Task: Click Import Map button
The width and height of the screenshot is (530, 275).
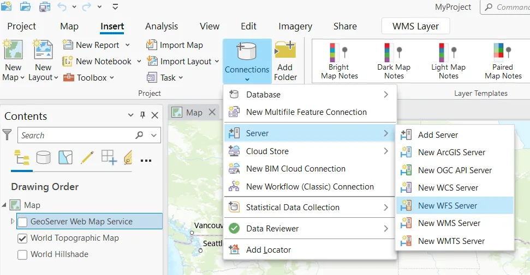Action: click(x=175, y=45)
